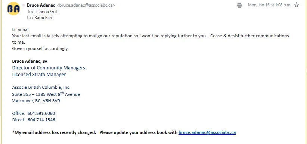Click the Licensed Strata Manager text
The image size is (307, 144).
(x=39, y=75)
